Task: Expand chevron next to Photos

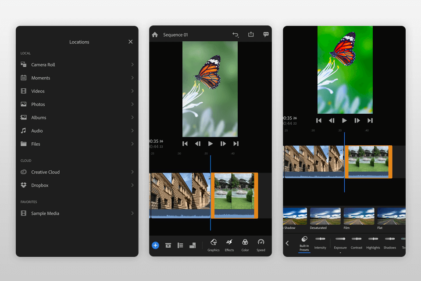Action: click(132, 104)
